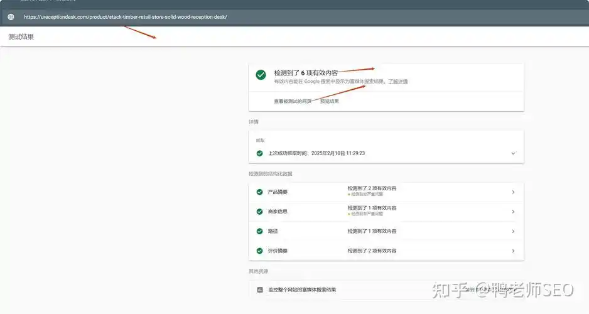Open 路径 details via its chevron
The image size is (589, 314).
[513, 231]
